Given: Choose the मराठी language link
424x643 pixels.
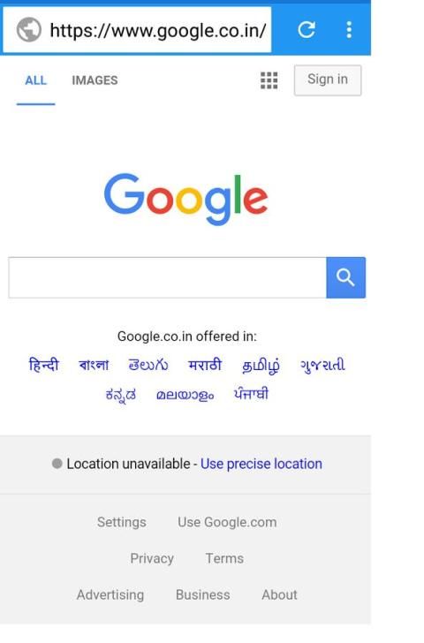Looking at the screenshot, I should 205,365.
